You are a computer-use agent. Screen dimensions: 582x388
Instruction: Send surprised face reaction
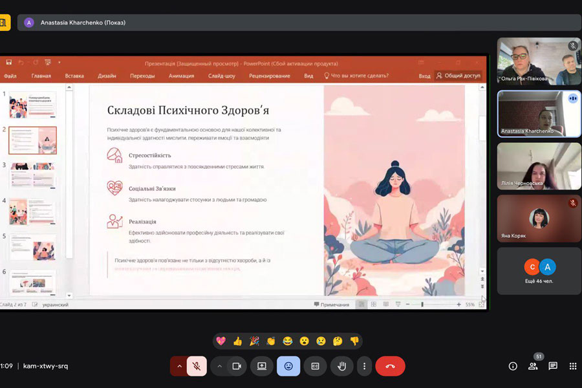(305, 341)
